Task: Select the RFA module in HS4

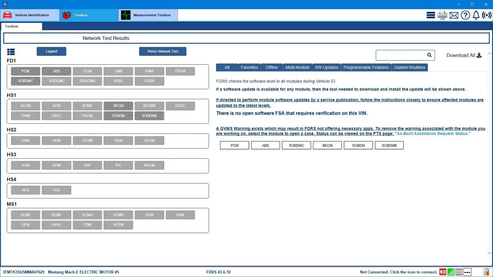Action: tap(25, 190)
